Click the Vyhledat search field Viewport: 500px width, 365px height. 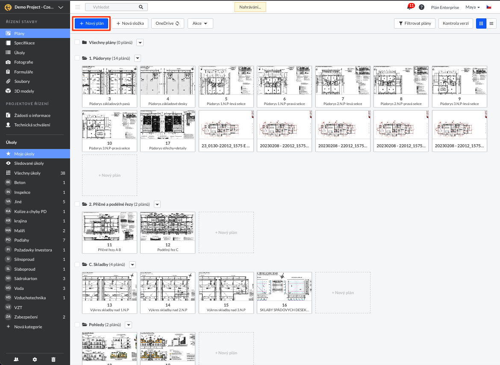click(116, 7)
